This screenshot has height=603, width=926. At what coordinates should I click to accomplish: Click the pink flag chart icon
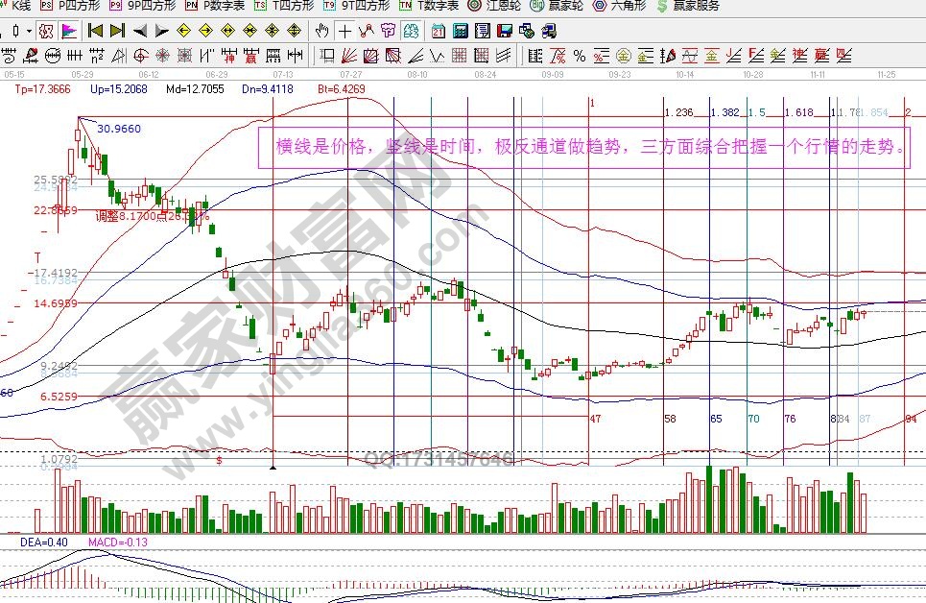70,31
